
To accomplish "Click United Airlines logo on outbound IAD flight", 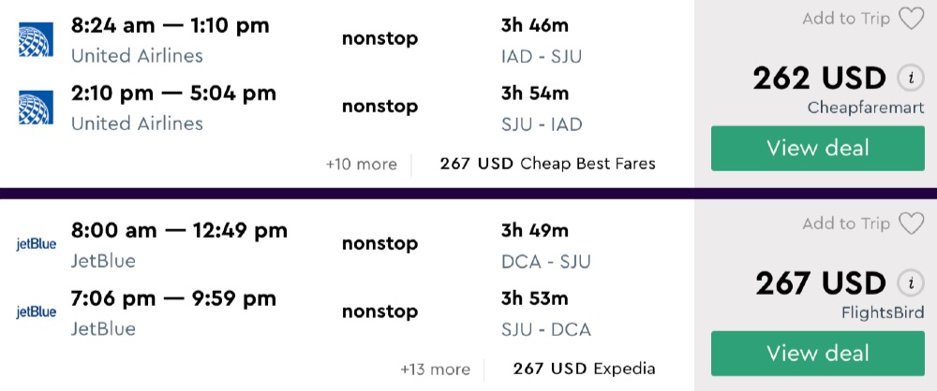I will pos(36,39).
